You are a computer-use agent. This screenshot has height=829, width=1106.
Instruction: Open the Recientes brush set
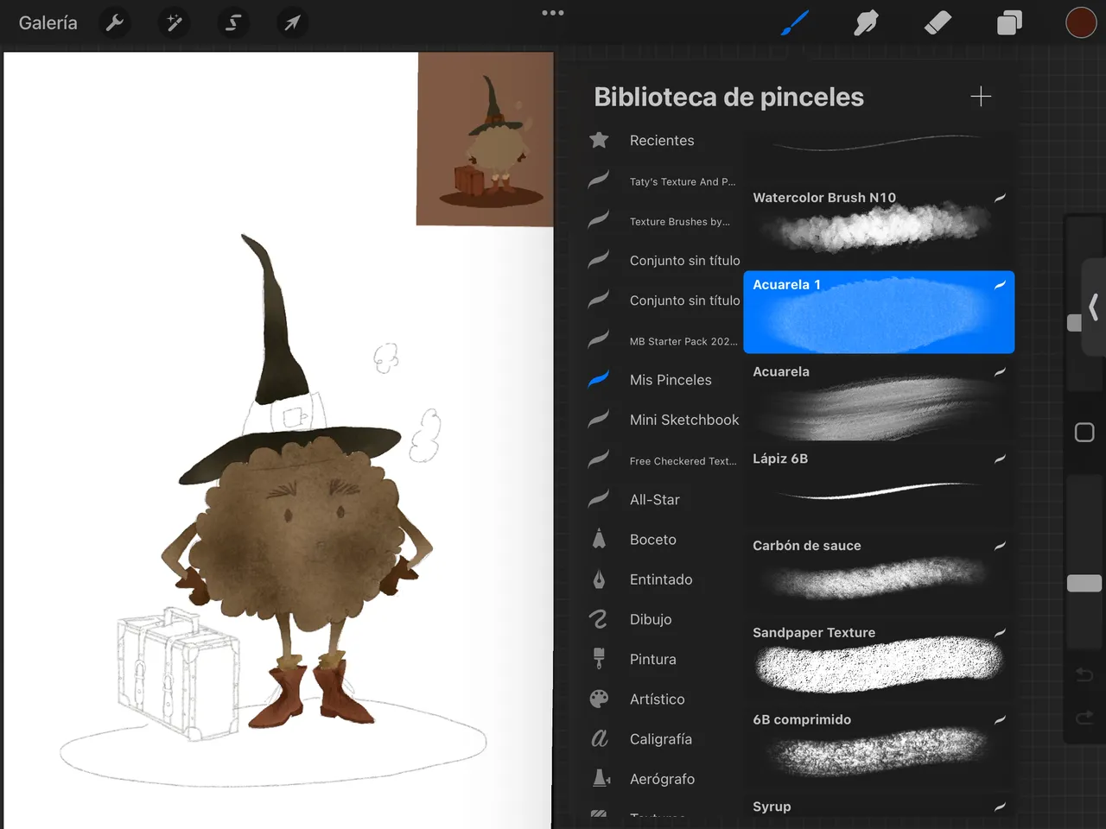click(x=662, y=140)
